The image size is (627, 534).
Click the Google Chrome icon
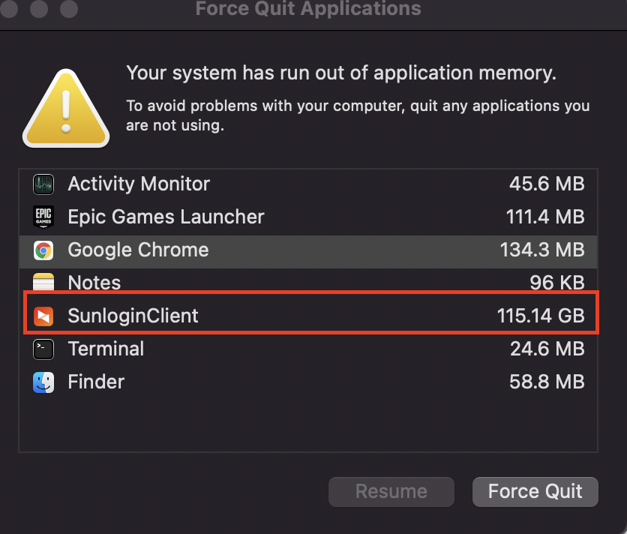coord(43,250)
